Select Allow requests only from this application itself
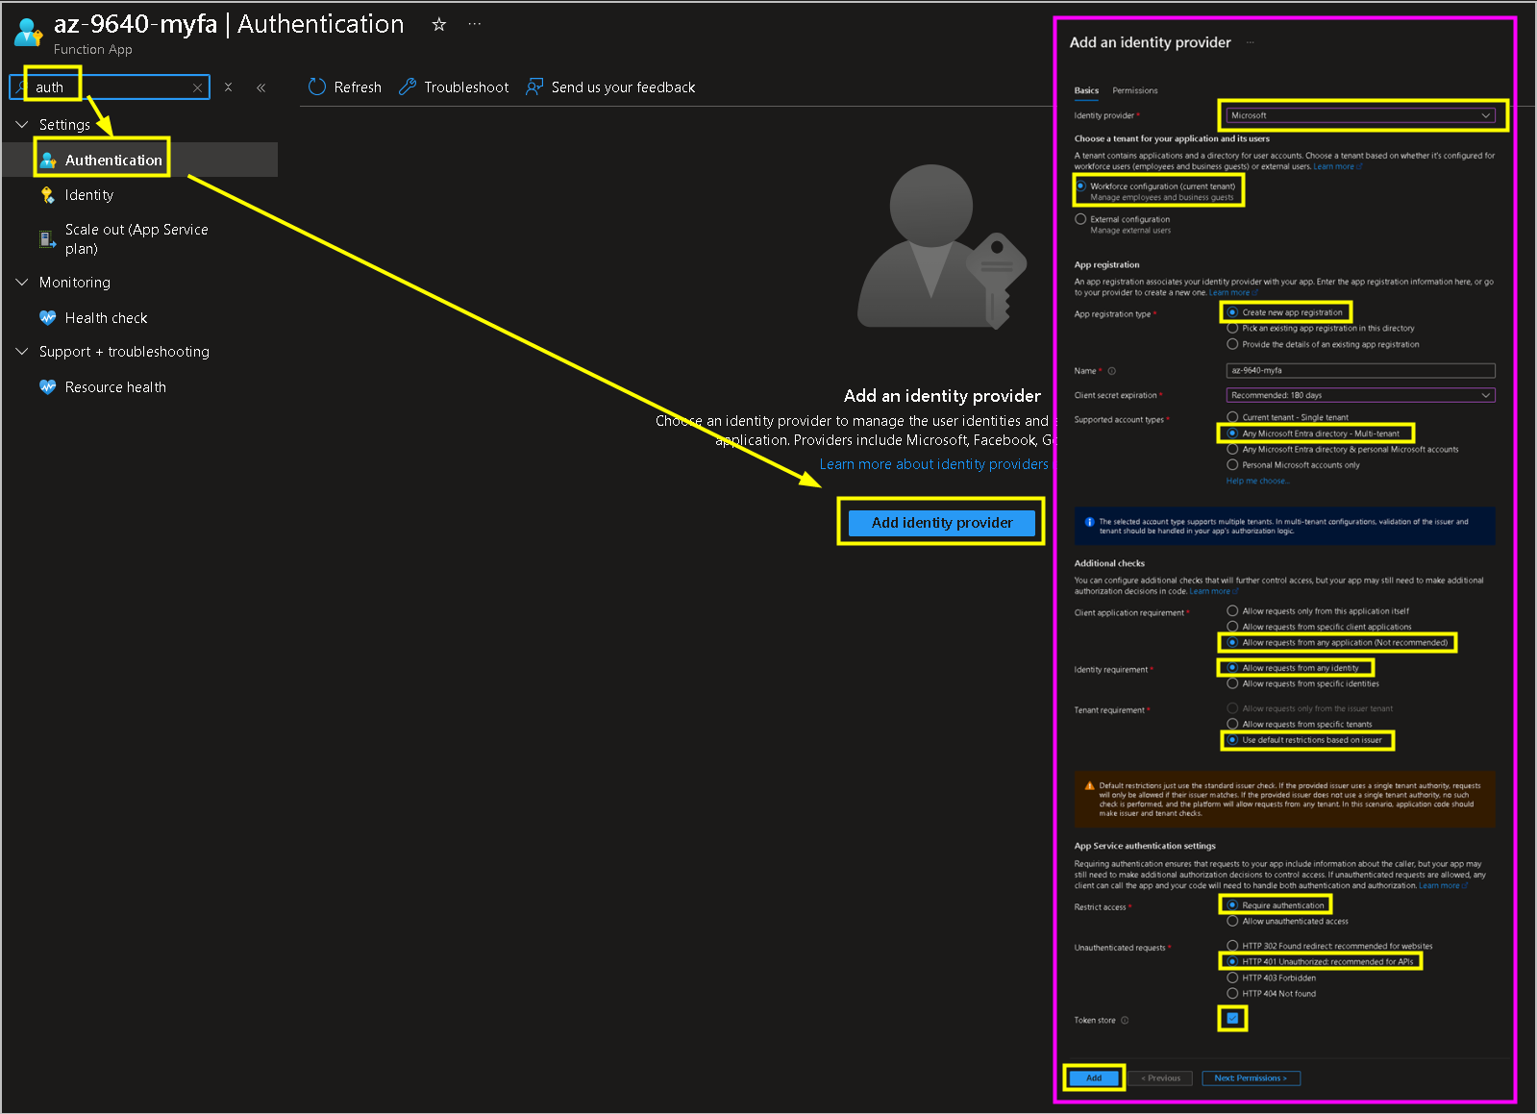This screenshot has width=1537, height=1114. (x=1232, y=611)
